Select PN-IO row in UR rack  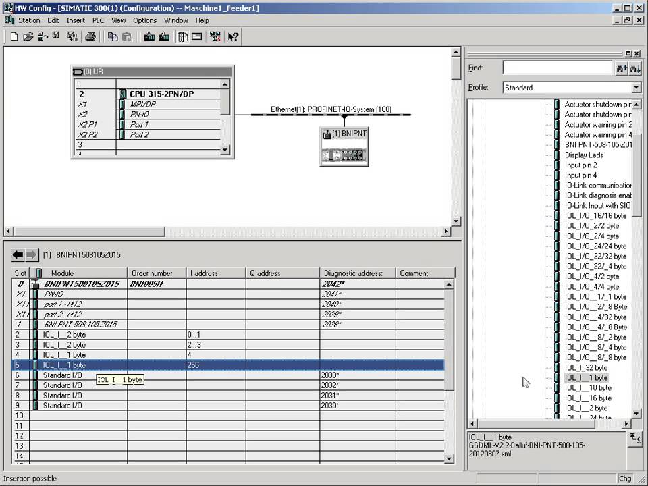pos(140,114)
